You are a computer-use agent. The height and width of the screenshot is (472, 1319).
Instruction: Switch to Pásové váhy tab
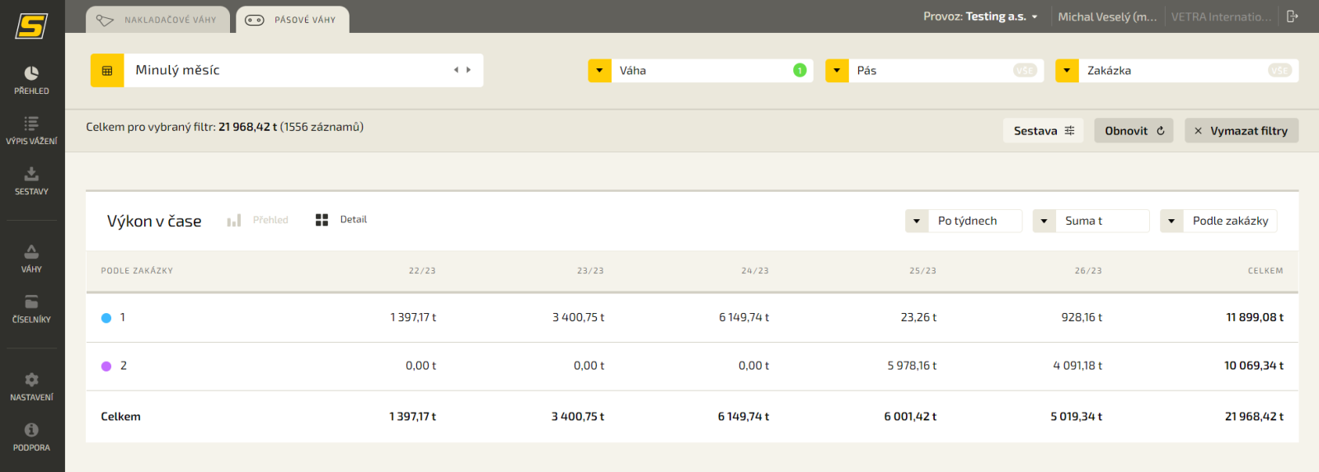pos(293,20)
